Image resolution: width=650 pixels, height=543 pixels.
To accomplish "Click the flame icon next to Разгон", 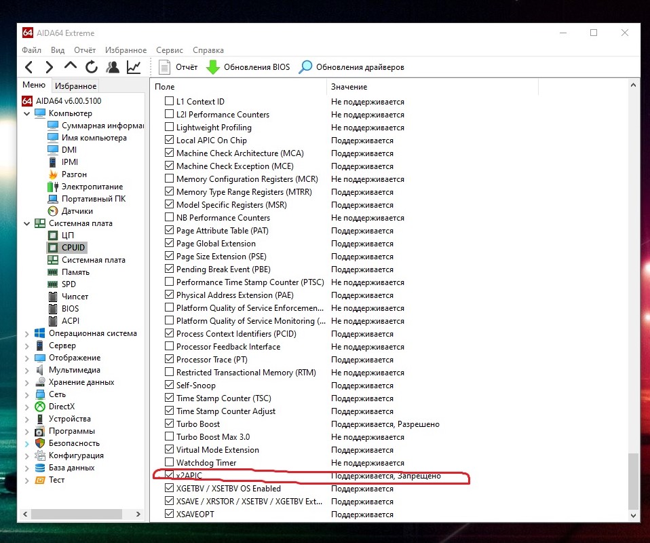I will tap(53, 174).
